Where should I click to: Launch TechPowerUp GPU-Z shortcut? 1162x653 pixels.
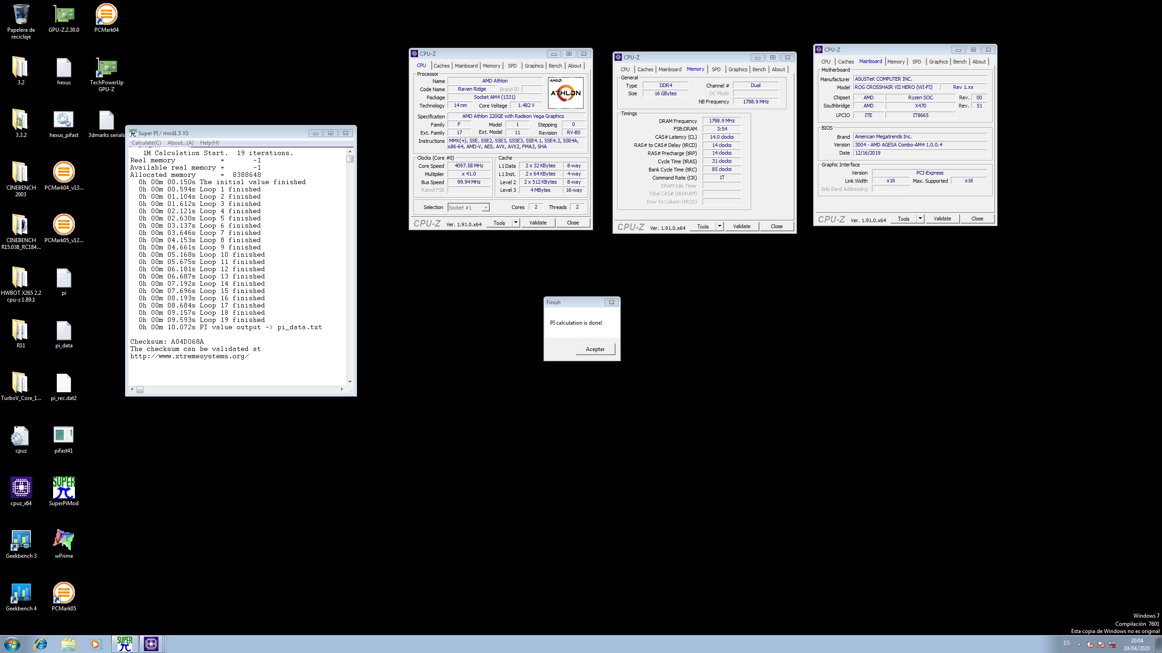point(106,74)
